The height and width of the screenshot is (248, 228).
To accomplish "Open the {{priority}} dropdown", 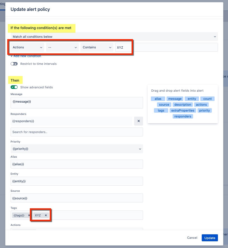I will [x=77, y=149].
